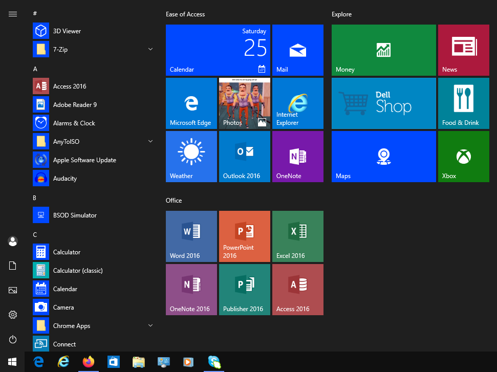Launch Firefox from the taskbar
The height and width of the screenshot is (372, 497).
pyautogui.click(x=88, y=362)
